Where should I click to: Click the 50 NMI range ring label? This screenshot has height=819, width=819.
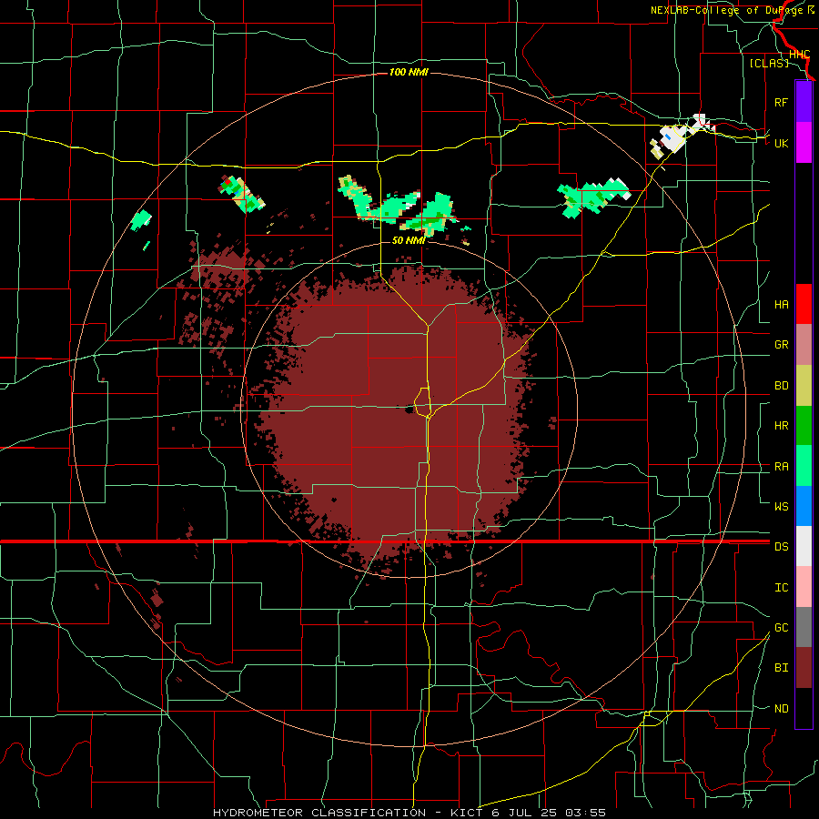(409, 240)
